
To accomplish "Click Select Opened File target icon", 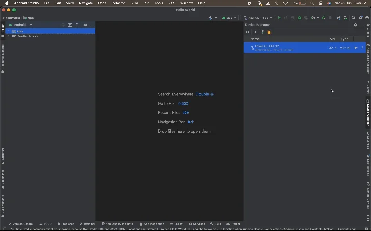I will pos(63,25).
